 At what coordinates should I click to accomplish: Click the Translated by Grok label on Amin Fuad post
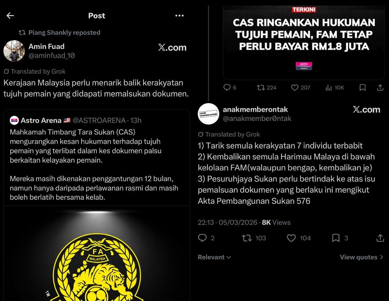pyautogui.click(x=35, y=72)
